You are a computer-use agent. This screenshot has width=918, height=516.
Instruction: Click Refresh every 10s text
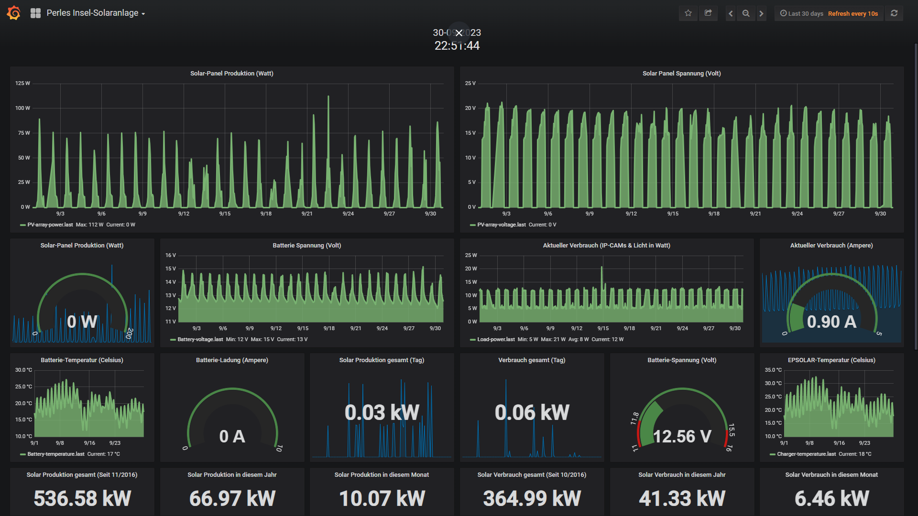pos(852,14)
